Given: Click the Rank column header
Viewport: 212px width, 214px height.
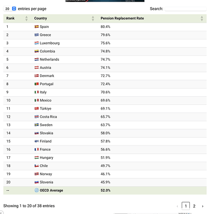Looking at the screenshot, I should click(x=10, y=18).
